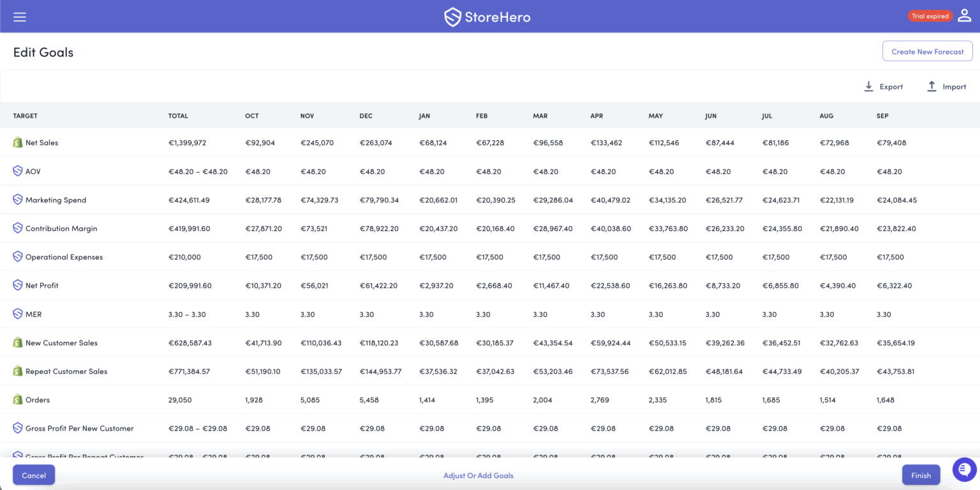Open the chat support bubble
980x490 pixels.
click(x=964, y=470)
